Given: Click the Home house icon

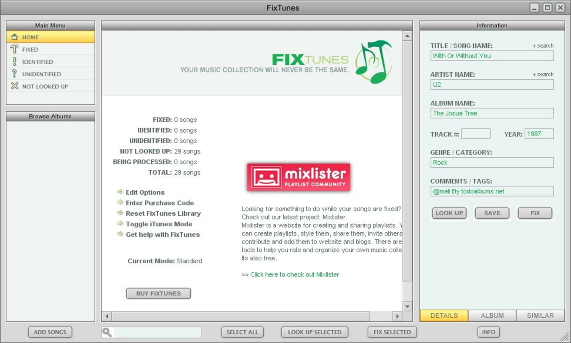Looking at the screenshot, I should pyautogui.click(x=14, y=37).
